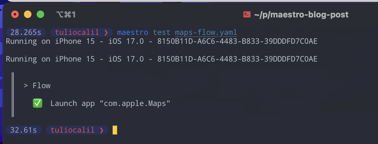Click the tuliocalil username in bottom prompt

(72, 130)
